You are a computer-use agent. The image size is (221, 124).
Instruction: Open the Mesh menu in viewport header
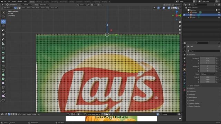click(38, 8)
